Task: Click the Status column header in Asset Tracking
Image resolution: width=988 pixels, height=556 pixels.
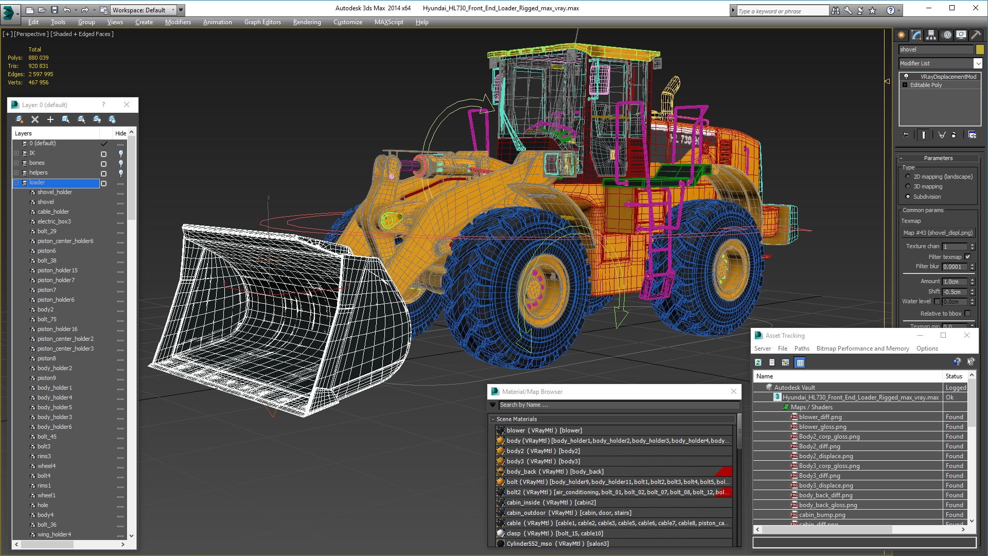Action: coord(955,376)
